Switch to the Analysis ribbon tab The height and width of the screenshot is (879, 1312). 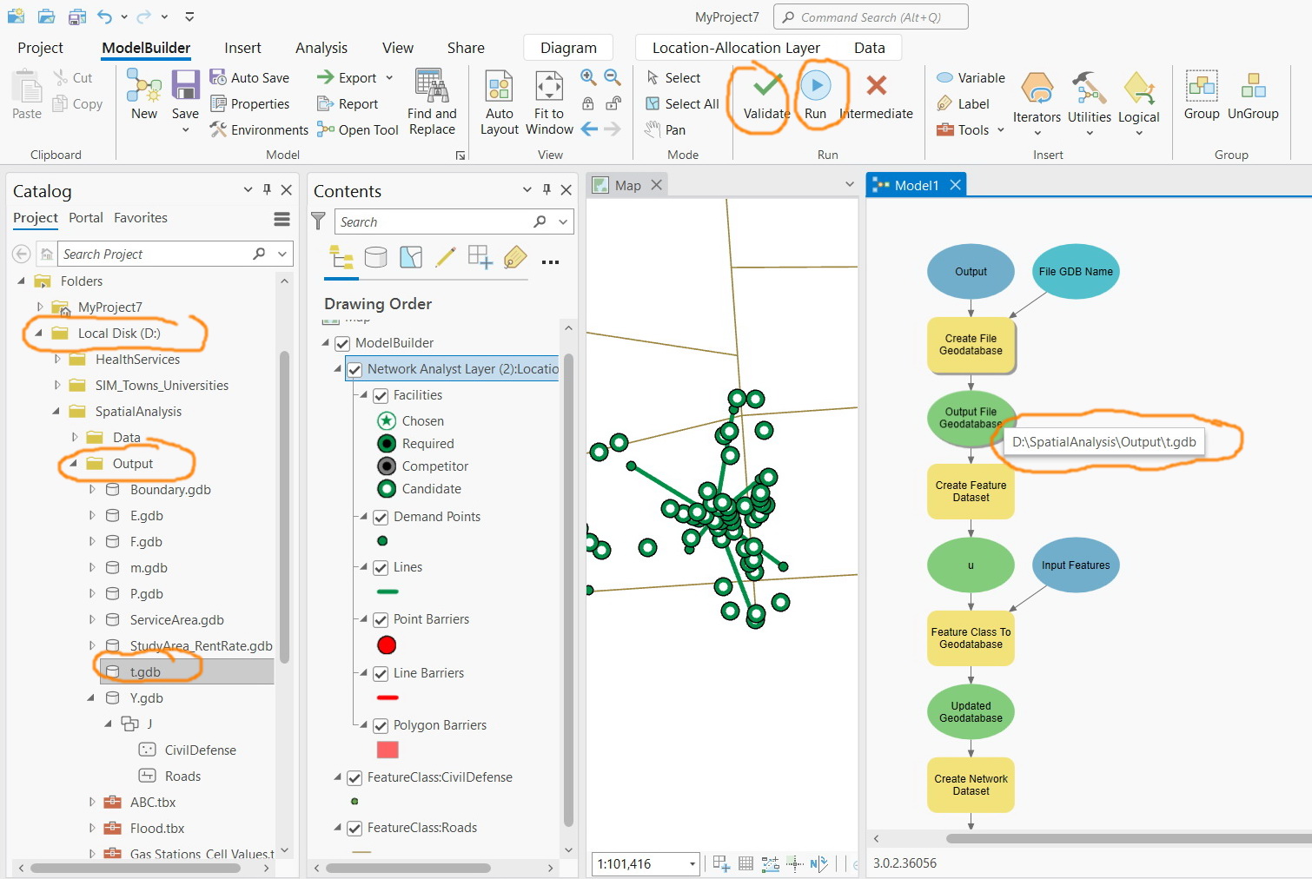point(321,48)
